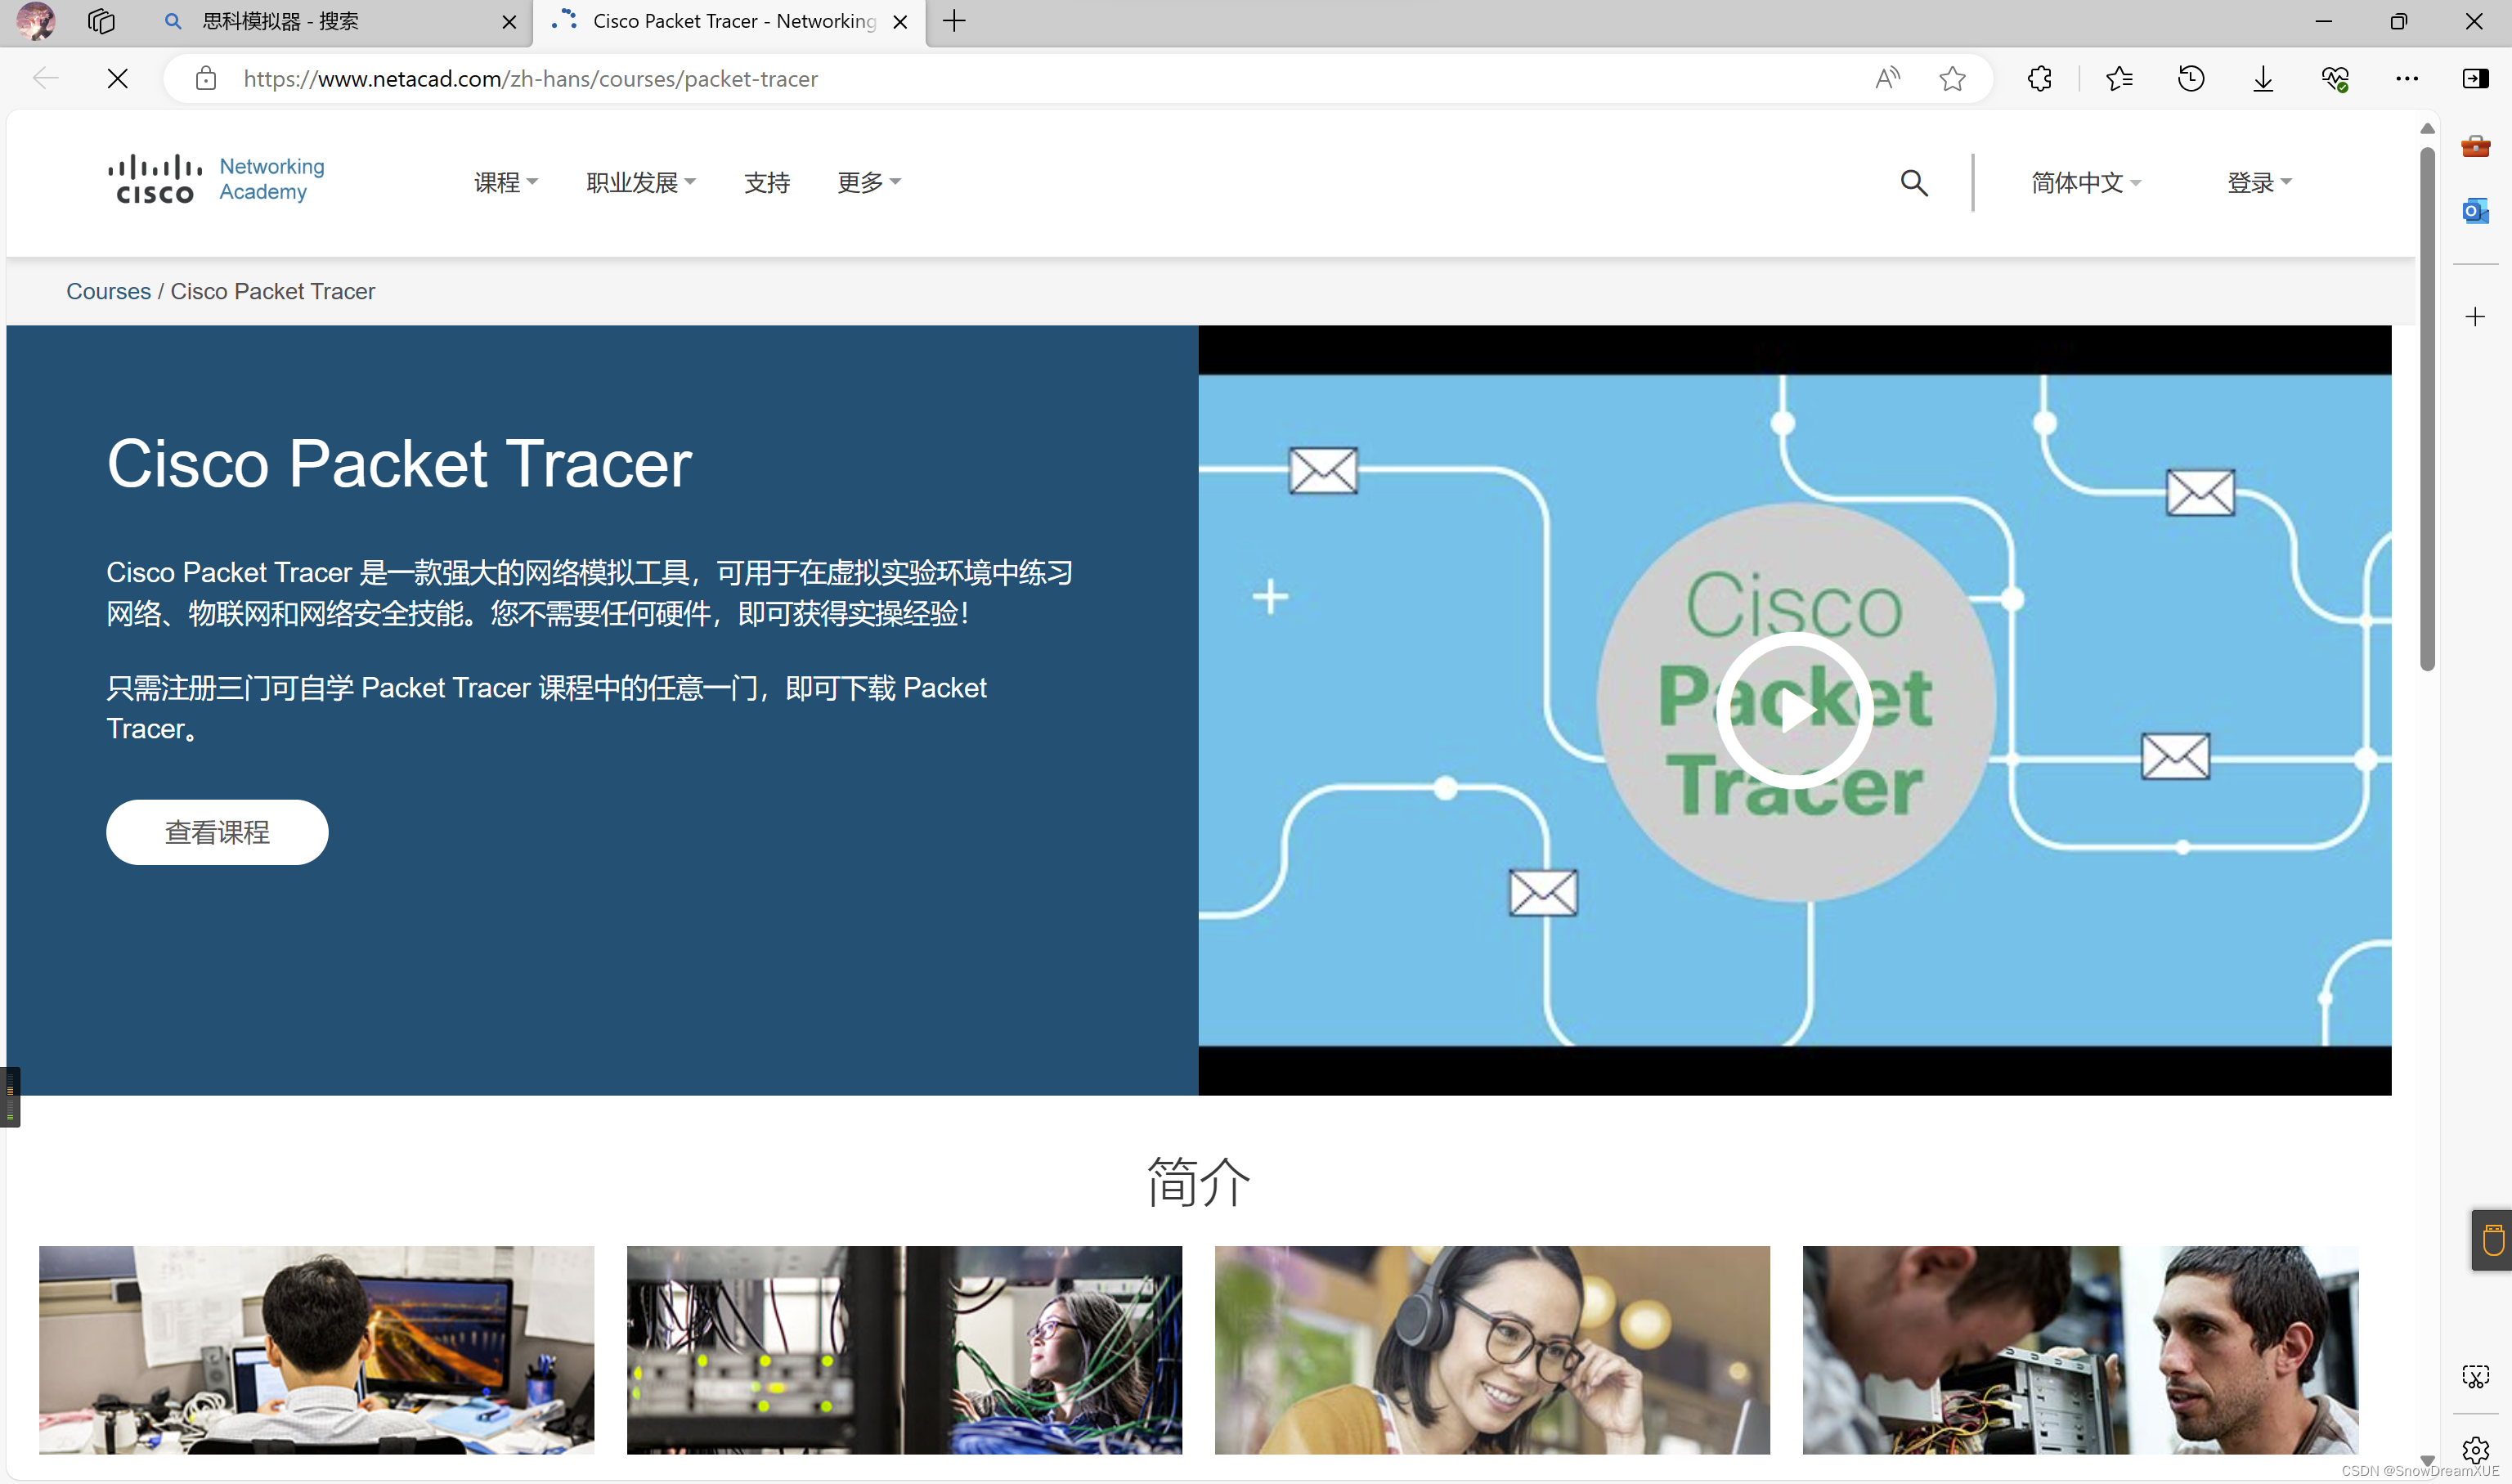Add page to favorites star icon
This screenshot has height=1484, width=2512.
tap(1951, 78)
